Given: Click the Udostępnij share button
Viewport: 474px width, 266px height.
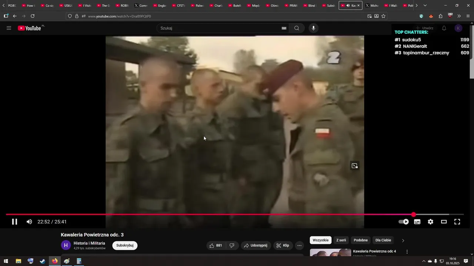Looking at the screenshot, I should (256, 245).
